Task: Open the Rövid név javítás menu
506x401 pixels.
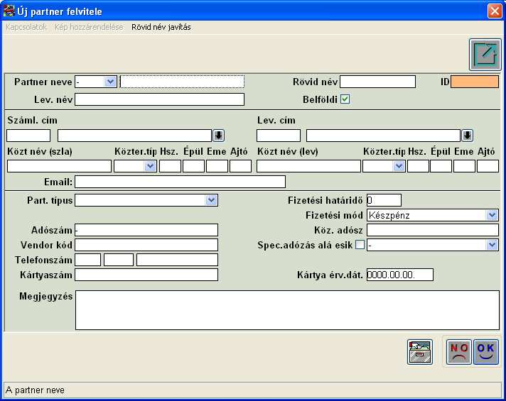Action: 161,27
